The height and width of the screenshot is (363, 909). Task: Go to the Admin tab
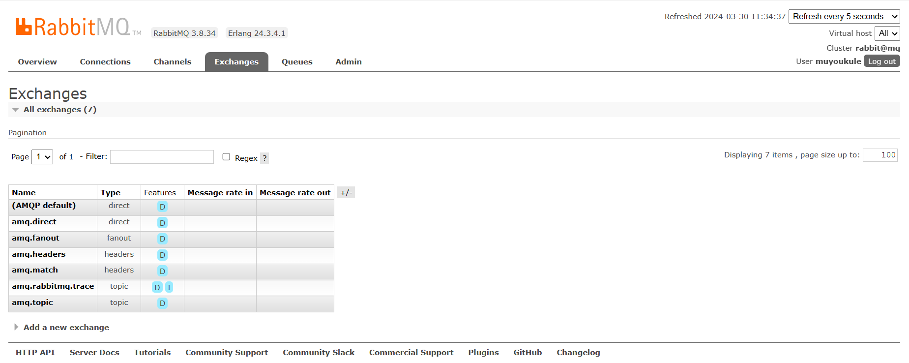[349, 62]
